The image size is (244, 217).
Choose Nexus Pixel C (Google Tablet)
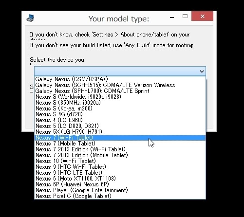[x=120, y=196]
